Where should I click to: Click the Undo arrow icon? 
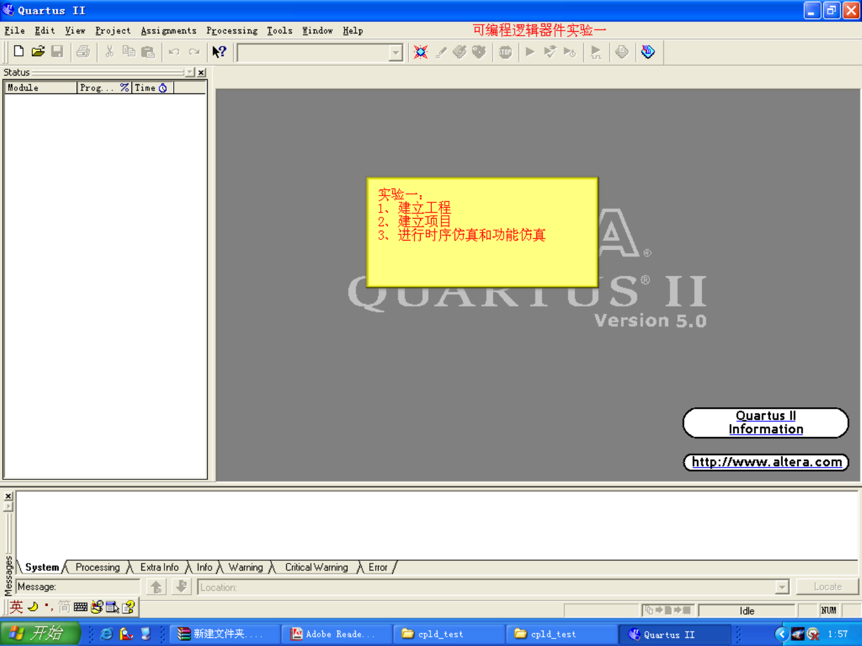tap(174, 52)
